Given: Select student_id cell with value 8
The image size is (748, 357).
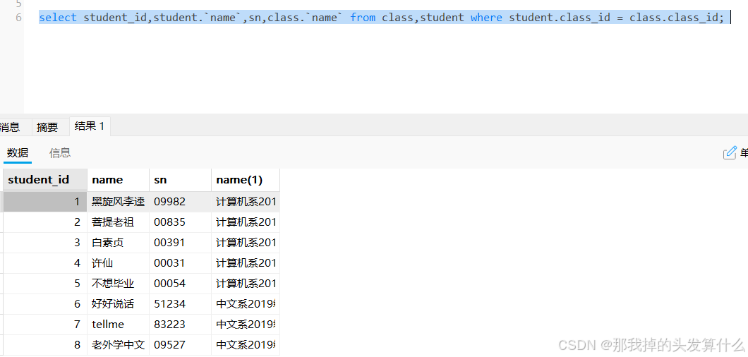Looking at the screenshot, I should (45, 344).
